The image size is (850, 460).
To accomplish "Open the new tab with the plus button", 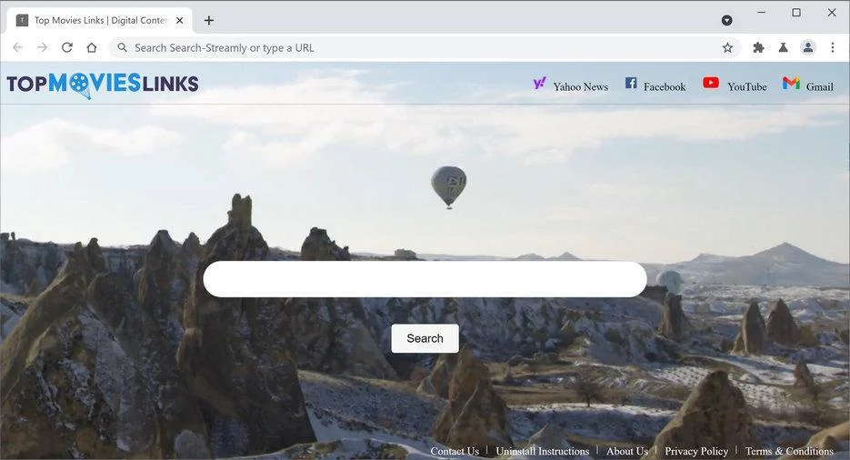I will point(209,21).
